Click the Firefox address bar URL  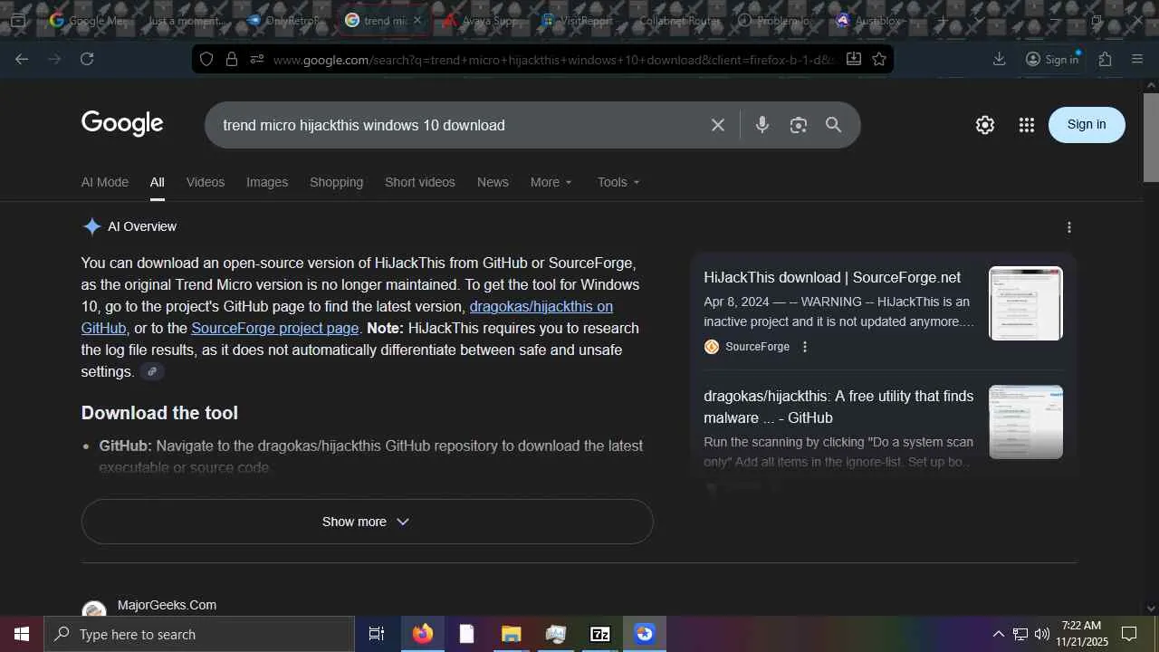[552, 60]
